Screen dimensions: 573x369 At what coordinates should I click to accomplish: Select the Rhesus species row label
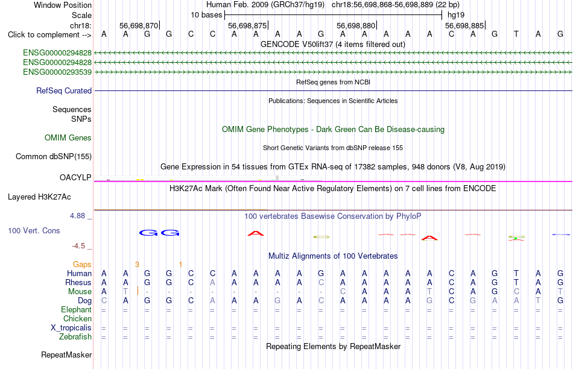78,282
